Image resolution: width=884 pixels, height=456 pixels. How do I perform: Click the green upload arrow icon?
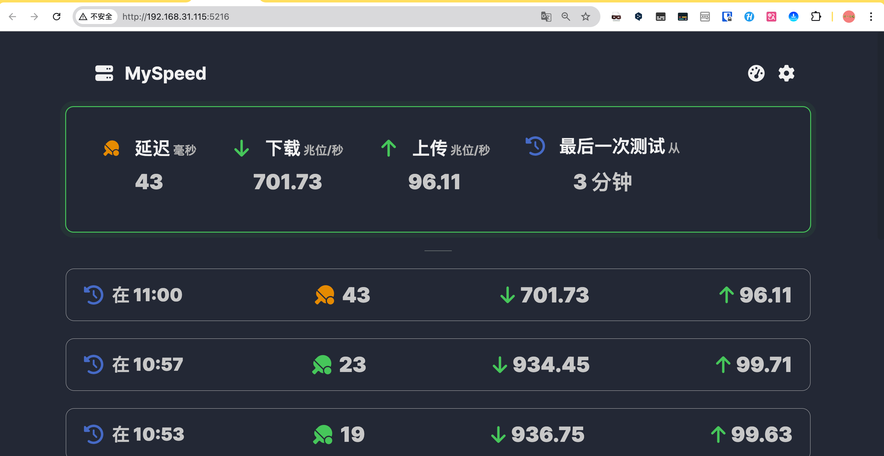pyautogui.click(x=388, y=148)
